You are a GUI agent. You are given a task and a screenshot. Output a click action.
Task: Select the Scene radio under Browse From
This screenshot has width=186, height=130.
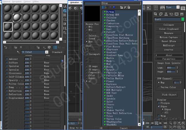click(87, 39)
